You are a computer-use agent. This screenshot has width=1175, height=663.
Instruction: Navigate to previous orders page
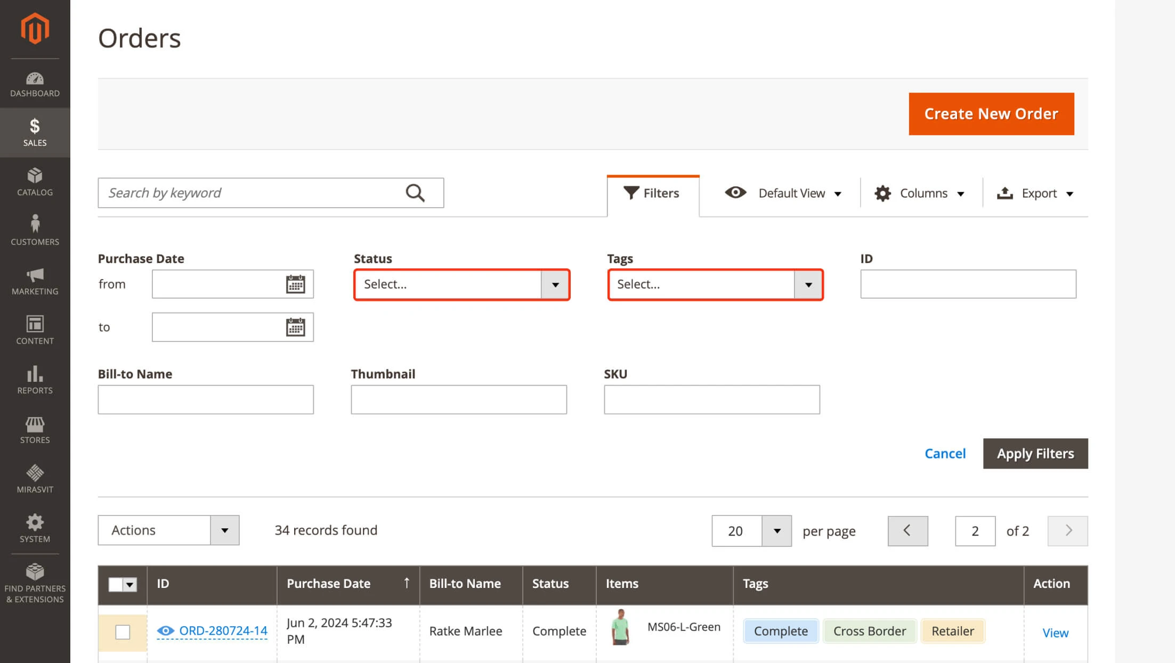click(x=906, y=530)
